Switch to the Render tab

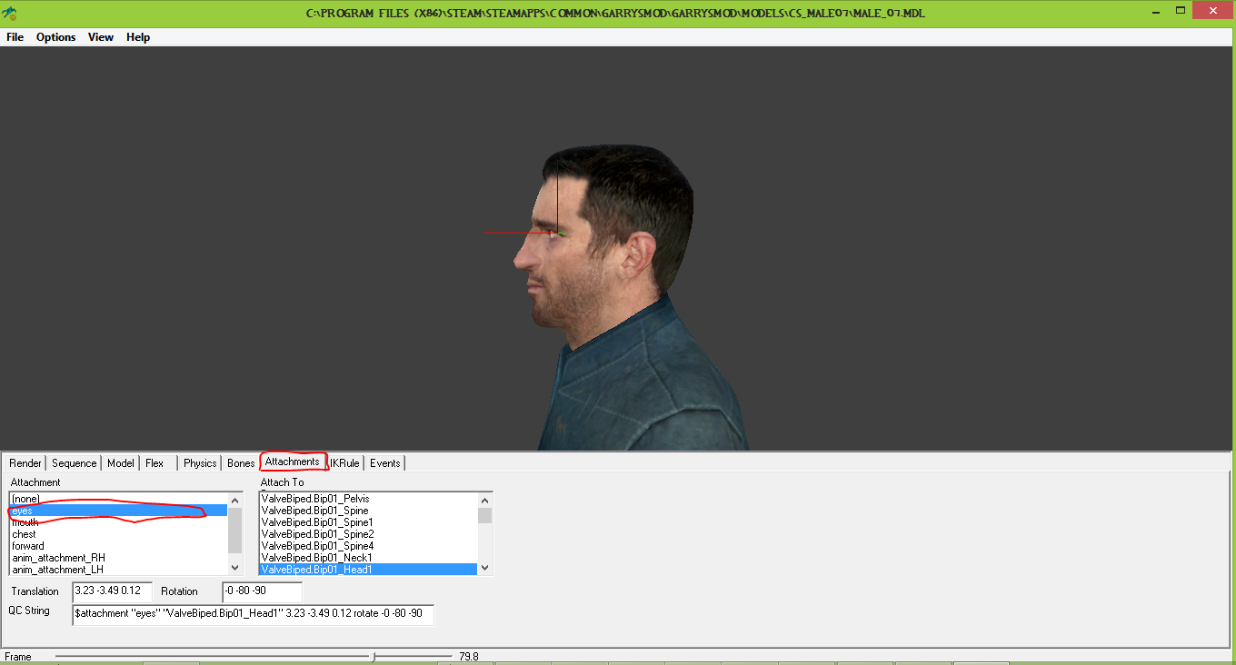pos(25,463)
